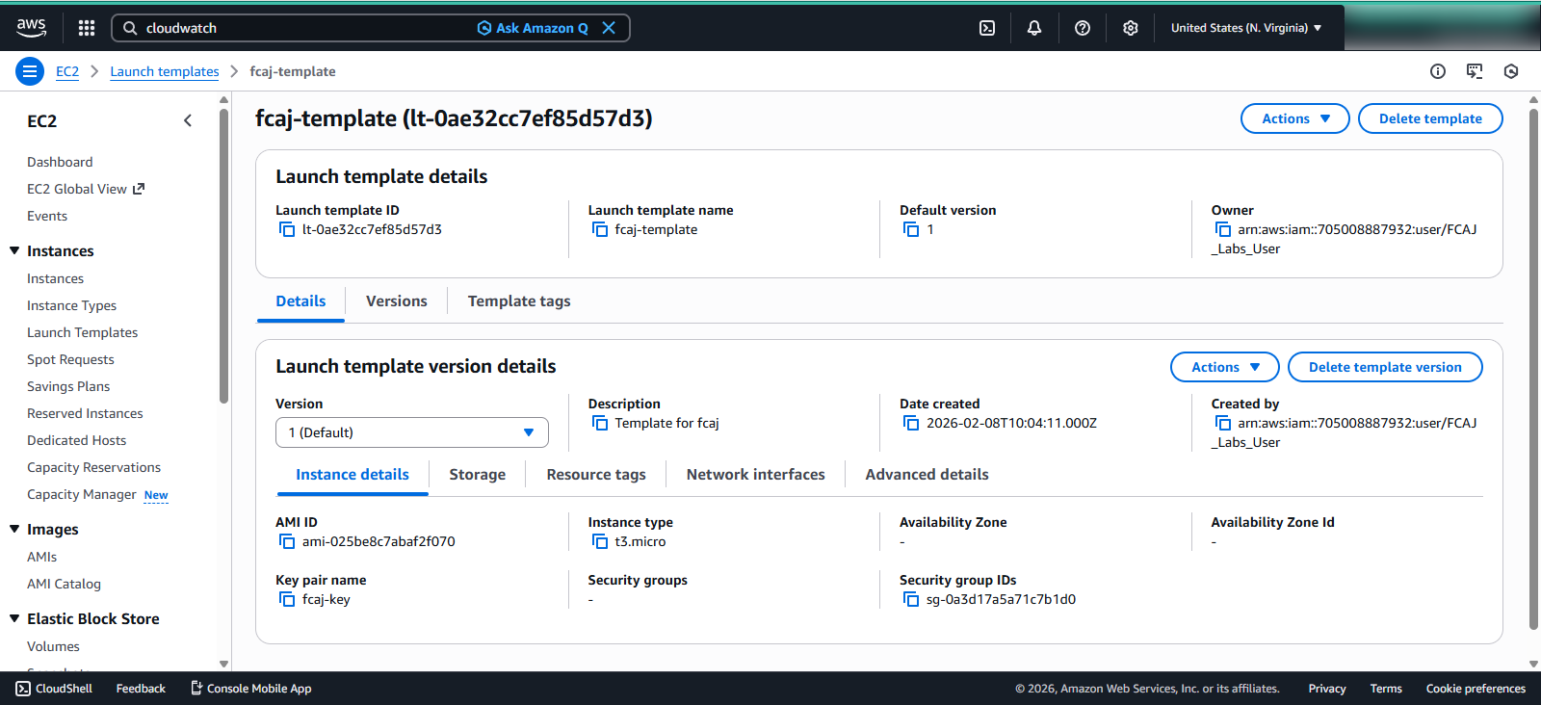This screenshot has height=705, width=1541.
Task: Go to EC2 in the breadcrumb
Action: [67, 71]
